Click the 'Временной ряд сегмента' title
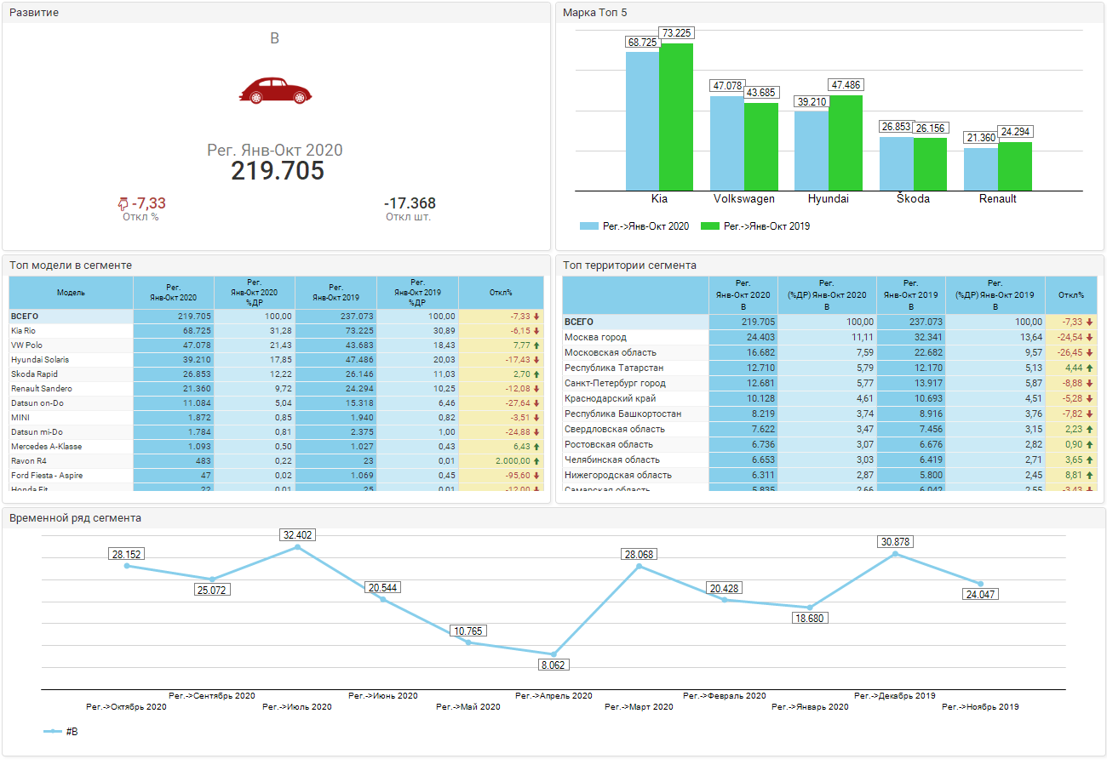1107x782 pixels. 76,517
